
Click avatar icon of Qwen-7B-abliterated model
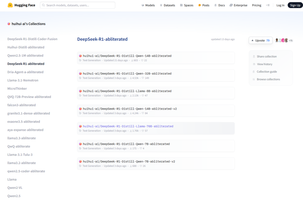pos(80,144)
